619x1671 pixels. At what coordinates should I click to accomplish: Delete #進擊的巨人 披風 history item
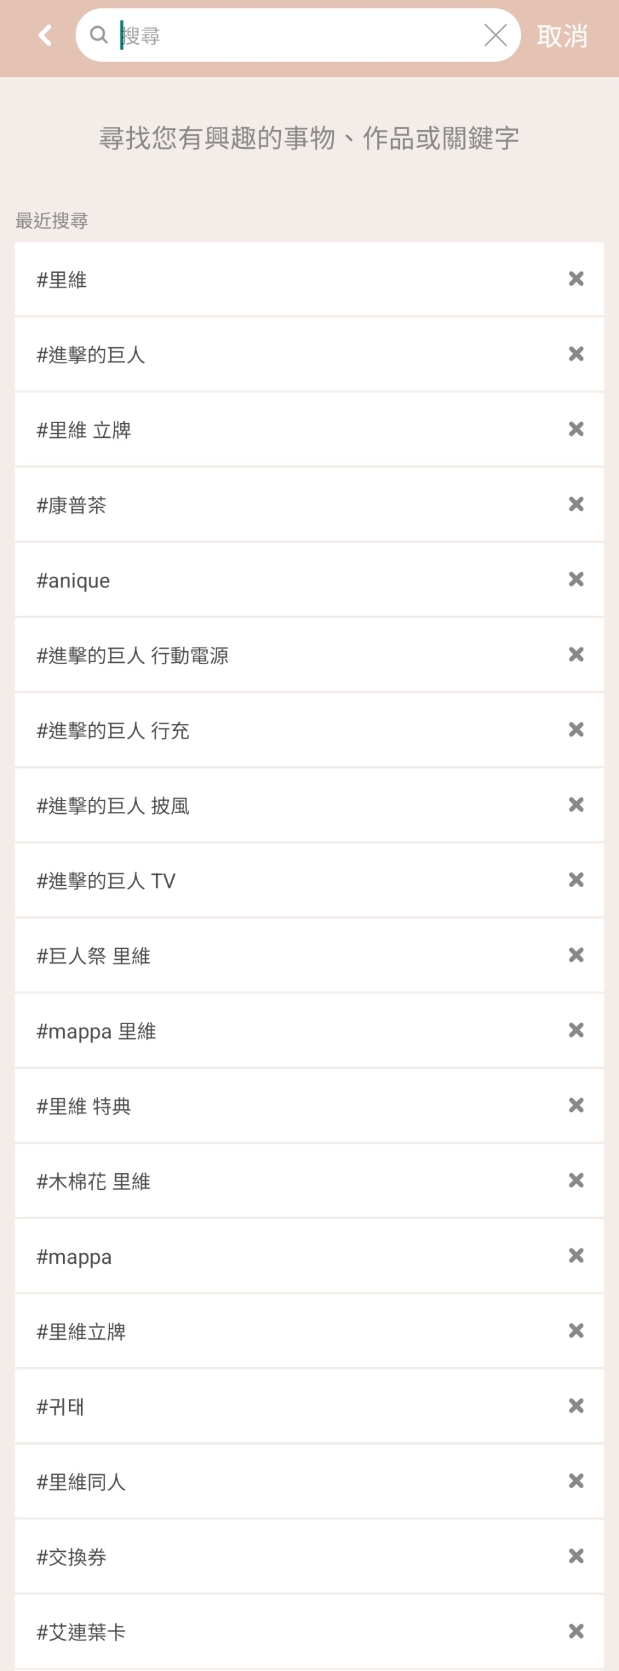pyautogui.click(x=576, y=804)
